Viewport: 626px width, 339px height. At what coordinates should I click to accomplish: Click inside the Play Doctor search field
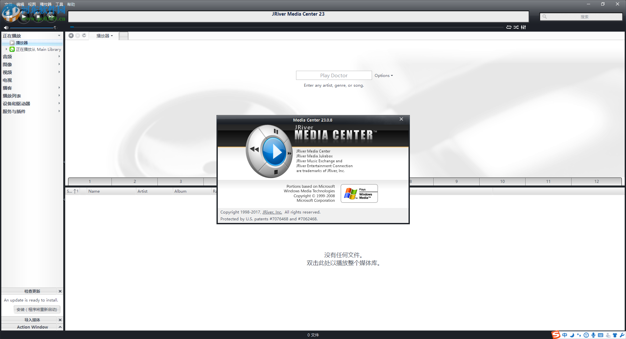pos(334,75)
